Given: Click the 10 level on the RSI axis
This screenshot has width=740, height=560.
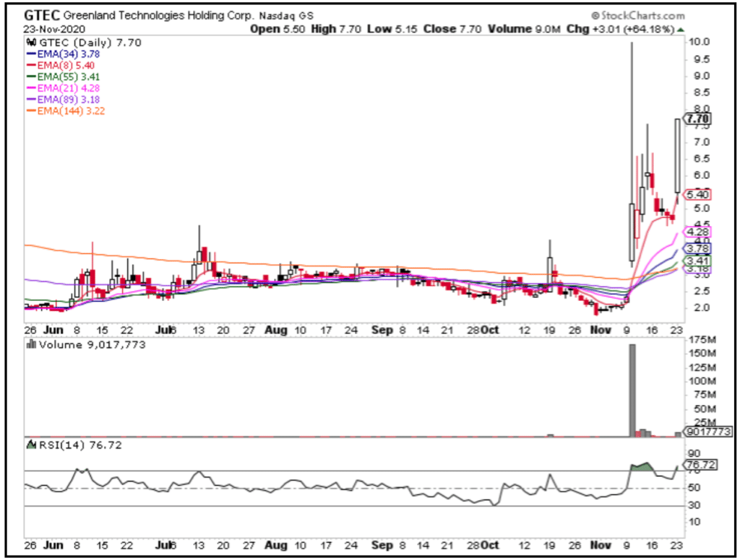Looking at the screenshot, I should click(x=694, y=522).
